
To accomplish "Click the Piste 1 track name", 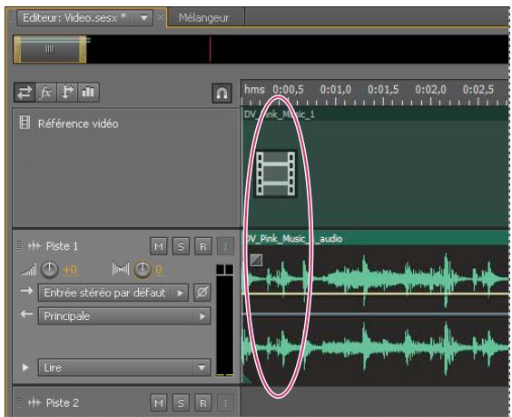I will 62,246.
